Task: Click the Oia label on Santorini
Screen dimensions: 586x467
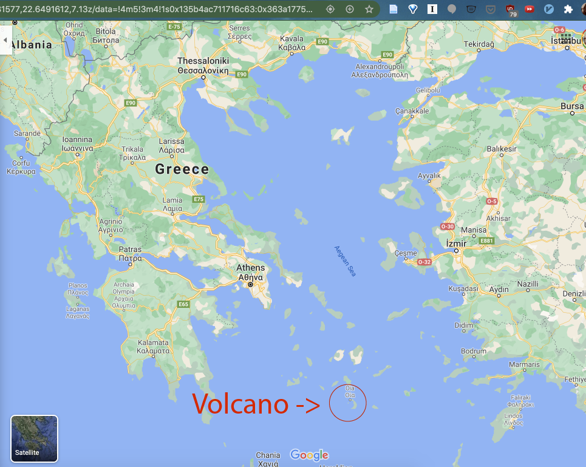Action: (x=350, y=392)
